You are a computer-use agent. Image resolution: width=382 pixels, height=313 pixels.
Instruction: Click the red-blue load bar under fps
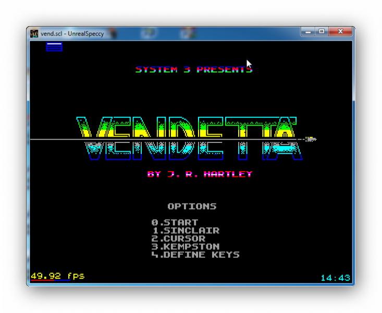[50, 281]
